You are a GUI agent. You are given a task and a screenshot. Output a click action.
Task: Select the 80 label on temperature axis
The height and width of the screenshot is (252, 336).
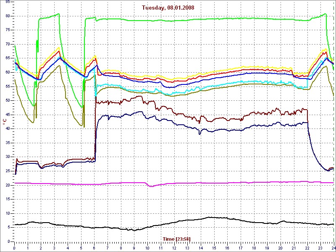click(7, 16)
